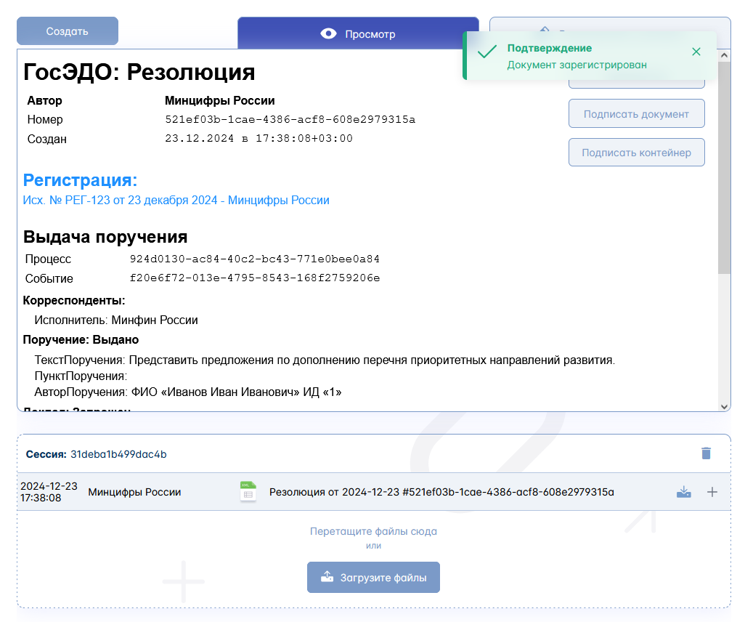Click the Регистрация heading

click(81, 180)
